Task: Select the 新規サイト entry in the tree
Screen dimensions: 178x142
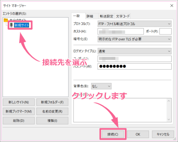Action: tap(22, 25)
